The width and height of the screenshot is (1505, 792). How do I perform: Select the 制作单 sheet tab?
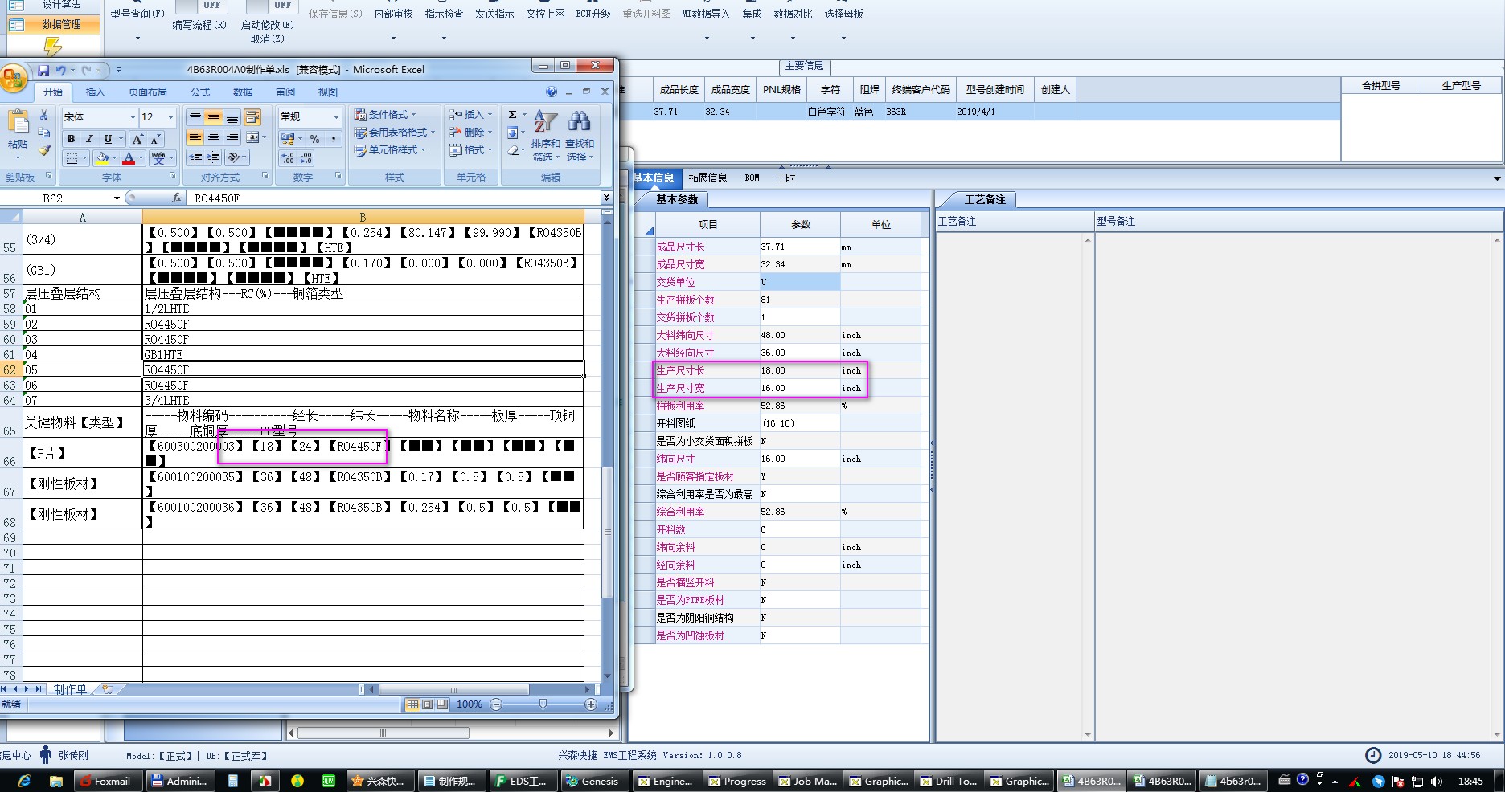(70, 689)
